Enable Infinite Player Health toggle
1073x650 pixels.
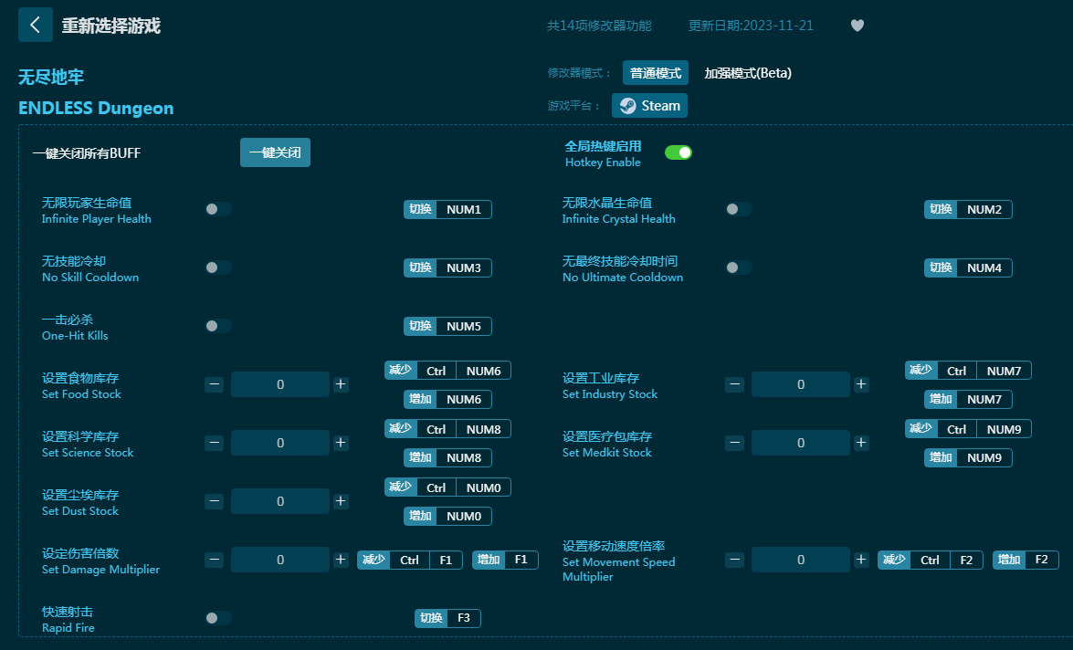218,209
